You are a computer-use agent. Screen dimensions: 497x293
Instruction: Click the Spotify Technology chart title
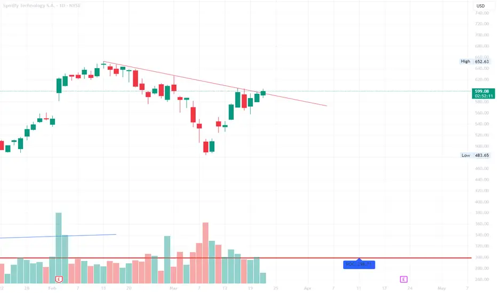point(42,6)
